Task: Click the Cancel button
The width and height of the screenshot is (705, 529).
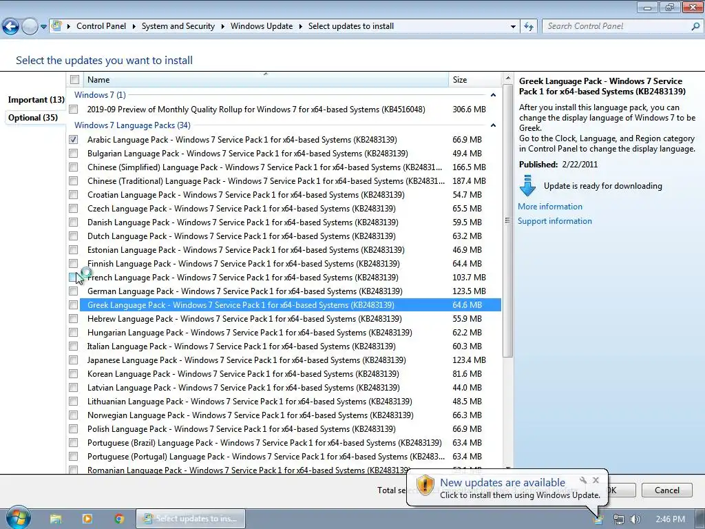Action: [x=666, y=490]
